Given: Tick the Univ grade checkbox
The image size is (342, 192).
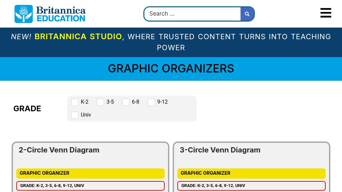Looking at the screenshot, I should click(75, 115).
